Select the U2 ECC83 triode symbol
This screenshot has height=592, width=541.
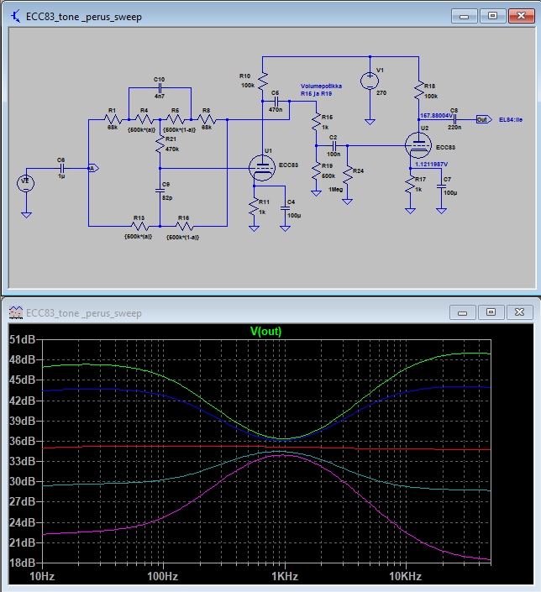pyautogui.click(x=418, y=144)
